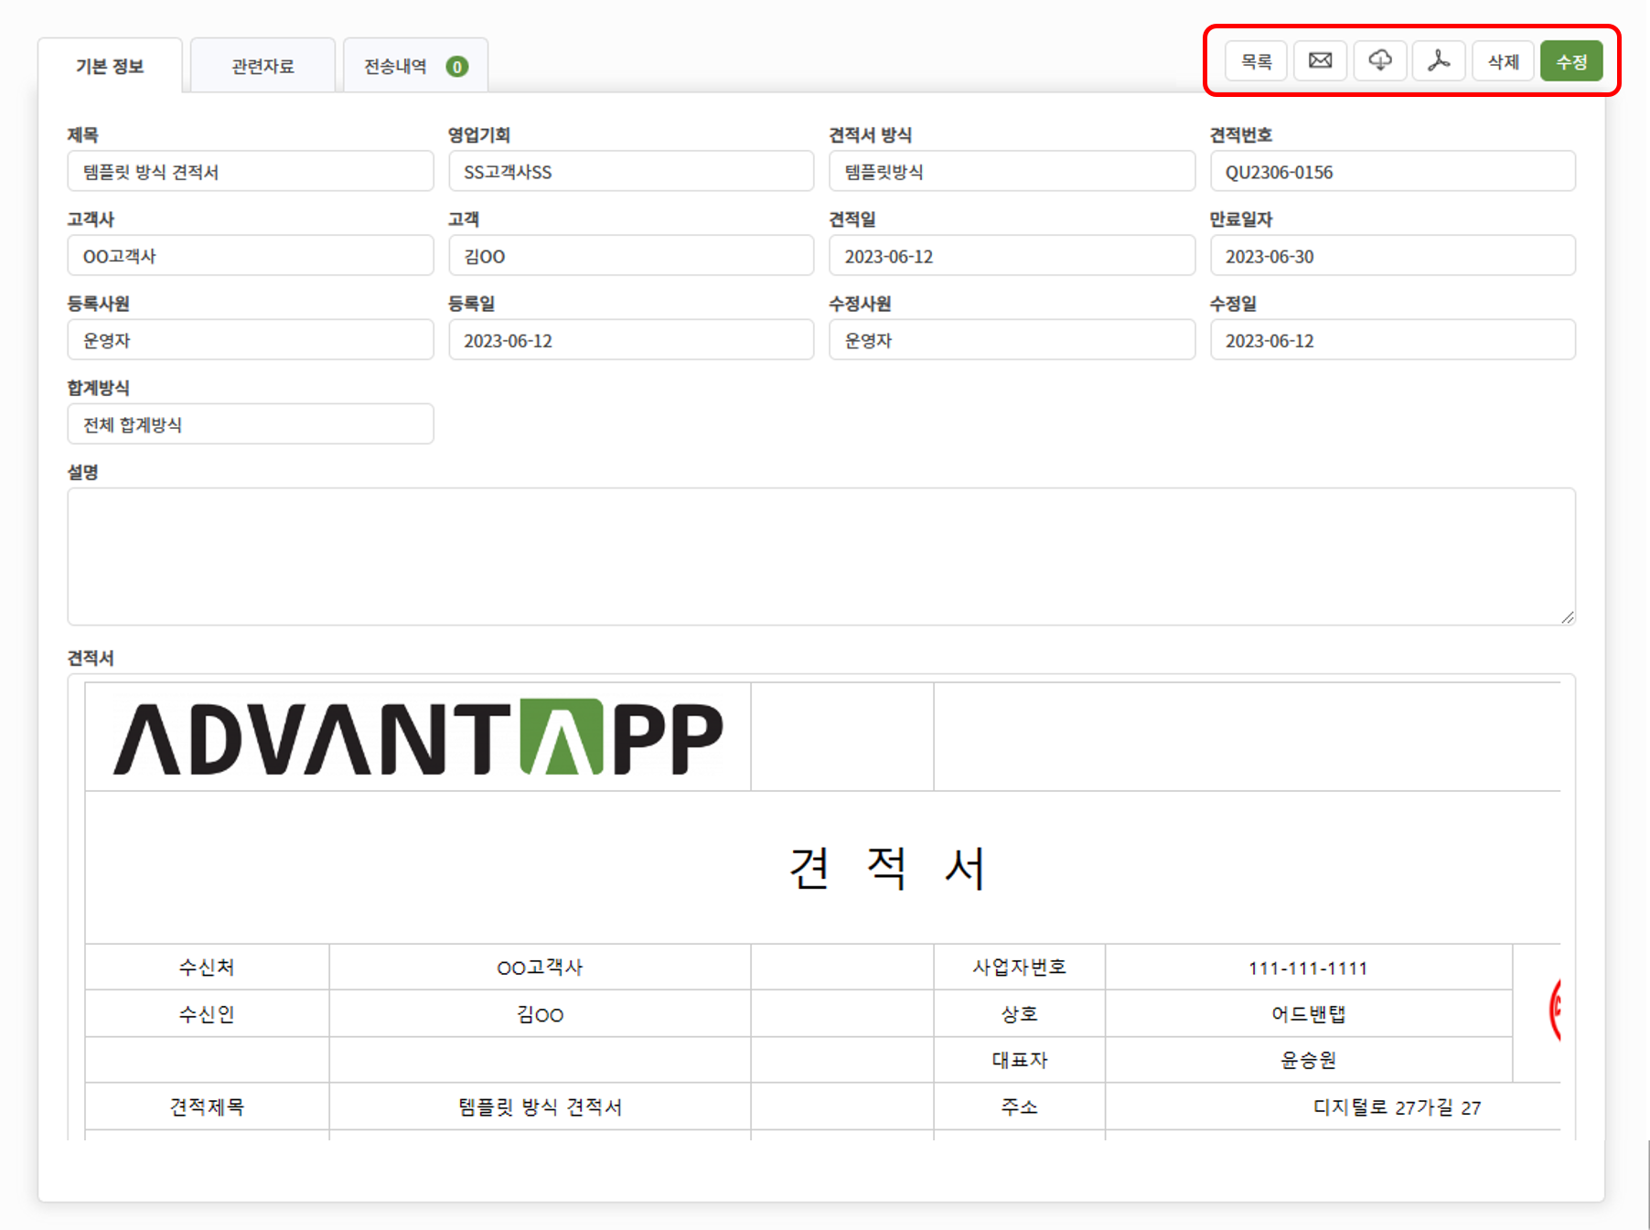The width and height of the screenshot is (1650, 1230).
Task: Click the PDF export icon
Action: pos(1439,61)
